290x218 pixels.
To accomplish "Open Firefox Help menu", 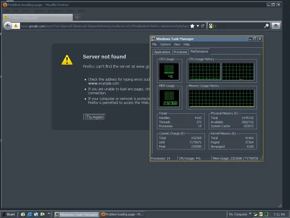I will (81, 11).
